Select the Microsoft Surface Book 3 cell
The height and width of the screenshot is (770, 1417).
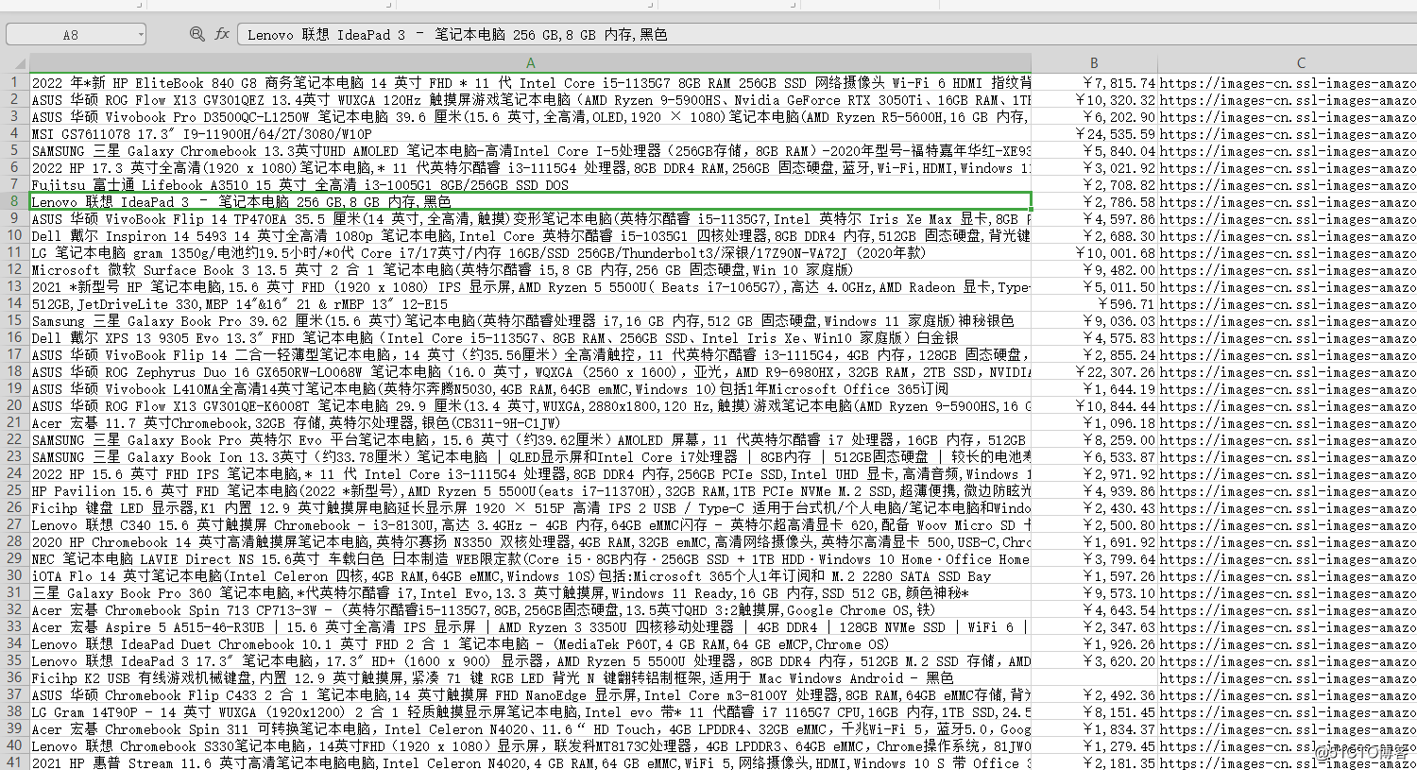coord(530,269)
